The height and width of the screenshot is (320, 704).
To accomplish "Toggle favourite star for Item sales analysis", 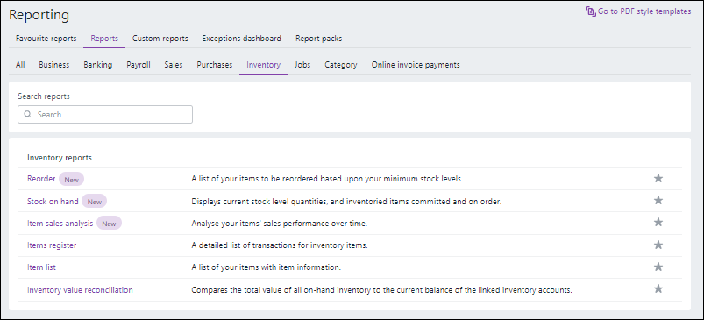I will pyautogui.click(x=658, y=222).
